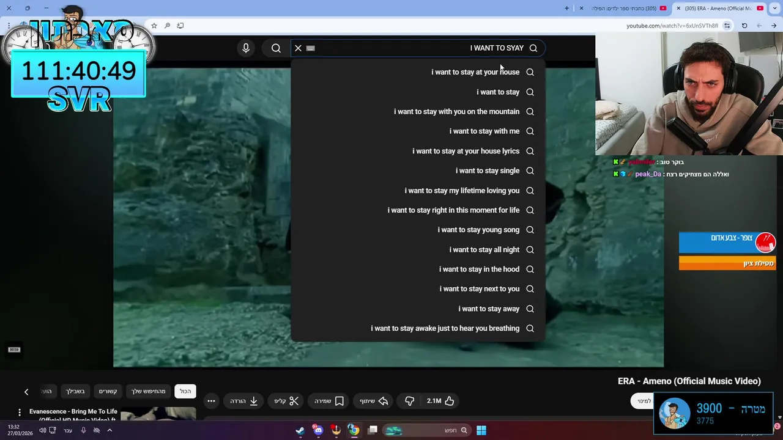Viewport: 783px width, 440px height.
Task: Open the Chrome three-dot menu
Action: 8,26
